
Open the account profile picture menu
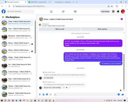click(123, 11)
